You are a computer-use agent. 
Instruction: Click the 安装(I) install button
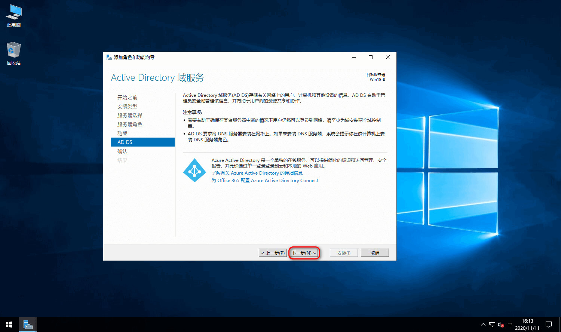[344, 253]
